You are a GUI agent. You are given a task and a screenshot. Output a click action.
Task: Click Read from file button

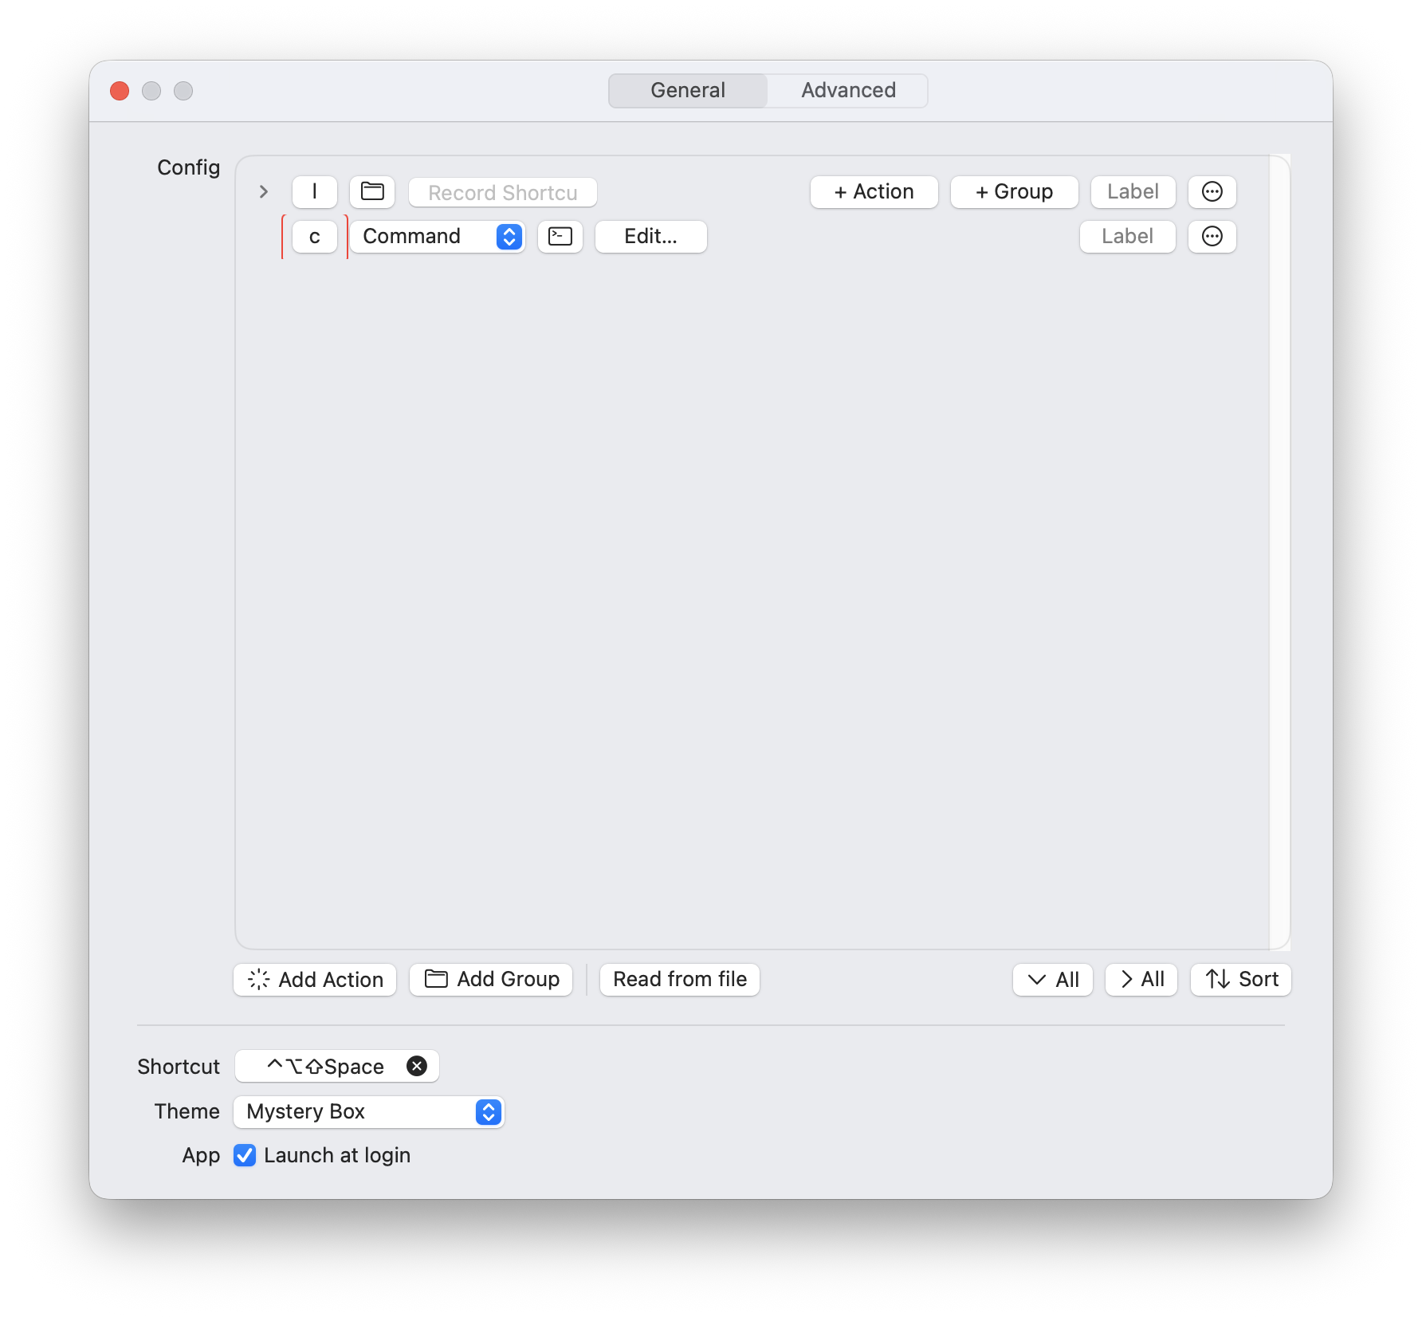[x=680, y=980]
